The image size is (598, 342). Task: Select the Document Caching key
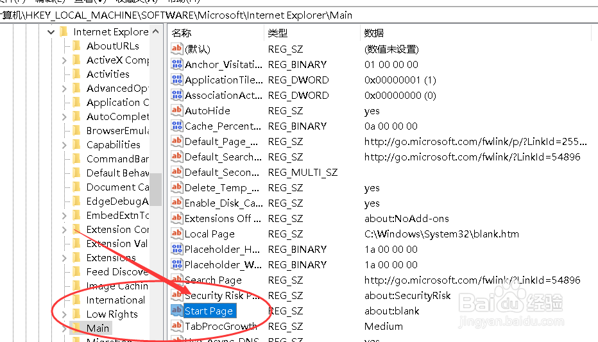pos(117,187)
